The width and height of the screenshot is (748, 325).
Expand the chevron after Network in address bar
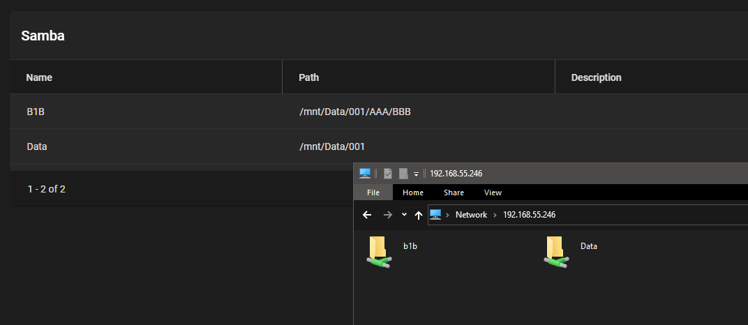(495, 215)
